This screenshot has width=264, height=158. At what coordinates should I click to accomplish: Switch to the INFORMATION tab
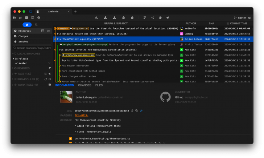[65, 85]
